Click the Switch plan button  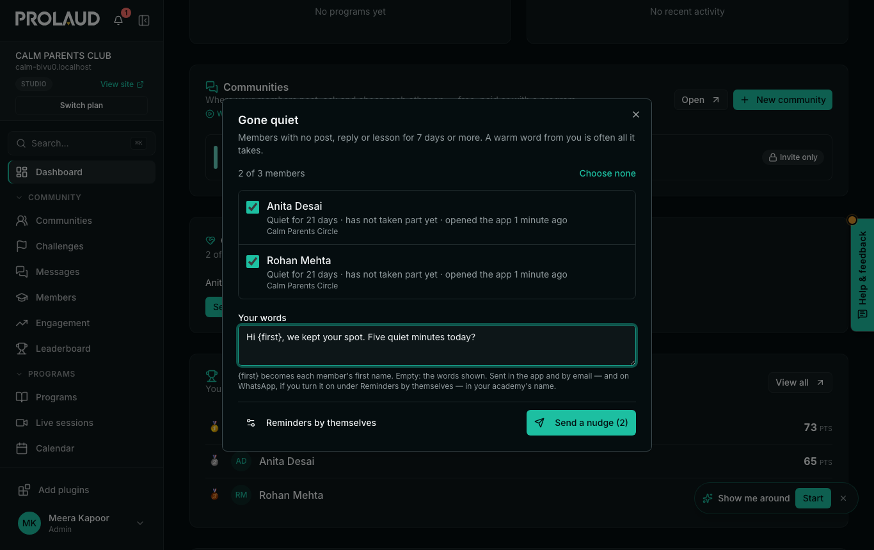pos(81,106)
